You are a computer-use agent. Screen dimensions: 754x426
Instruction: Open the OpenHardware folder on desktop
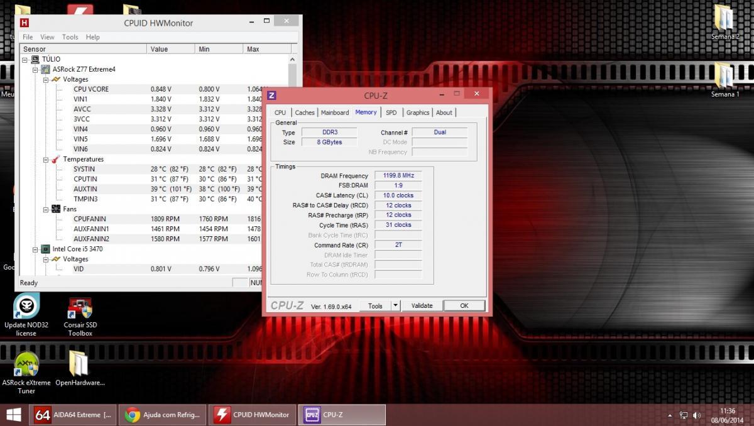click(x=79, y=368)
